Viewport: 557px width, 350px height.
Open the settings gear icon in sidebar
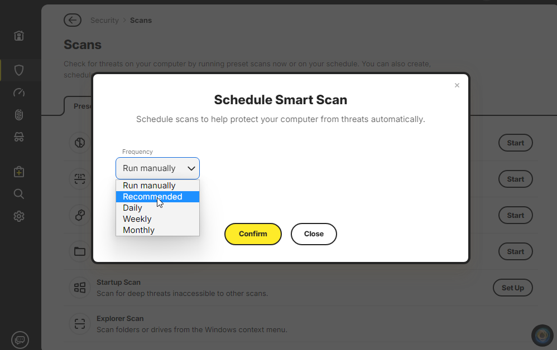19,216
